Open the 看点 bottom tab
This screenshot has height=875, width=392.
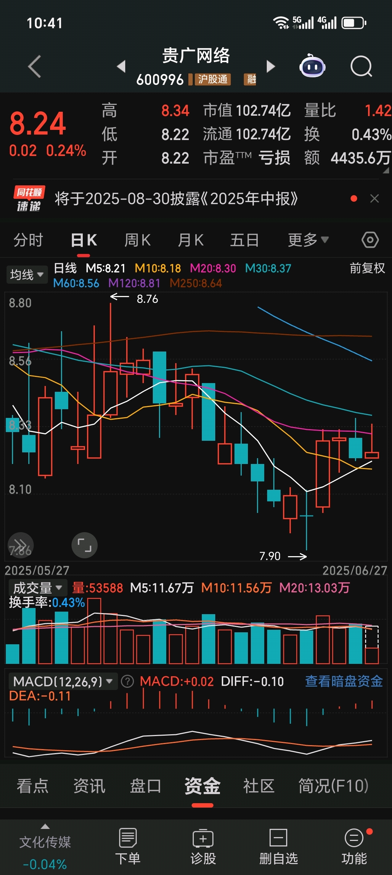(x=33, y=786)
